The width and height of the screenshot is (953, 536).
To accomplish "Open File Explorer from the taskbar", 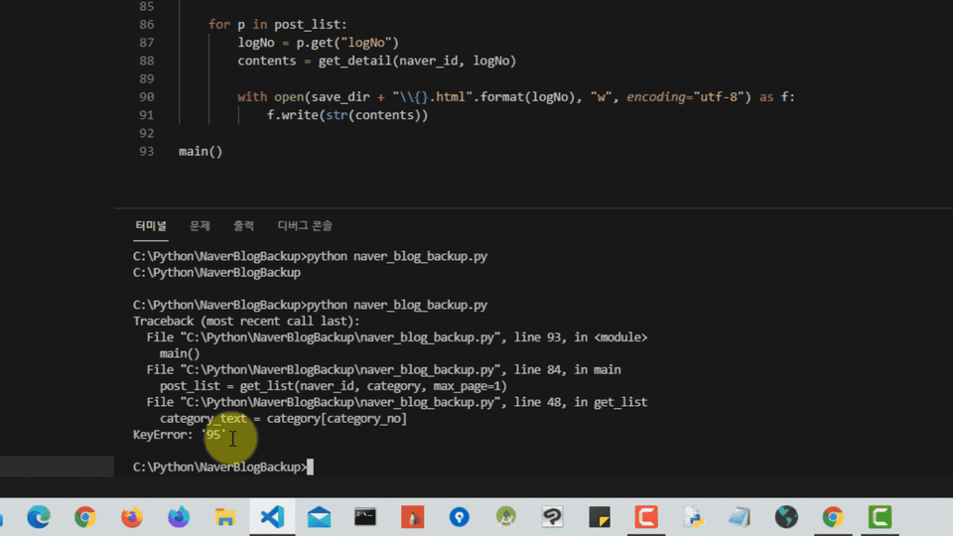I will pos(225,516).
